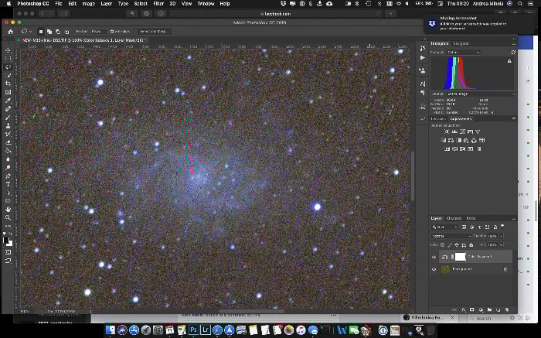Choose Intersect with Selection mode icon
The width and height of the screenshot is (541, 338).
pyautogui.click(x=66, y=32)
